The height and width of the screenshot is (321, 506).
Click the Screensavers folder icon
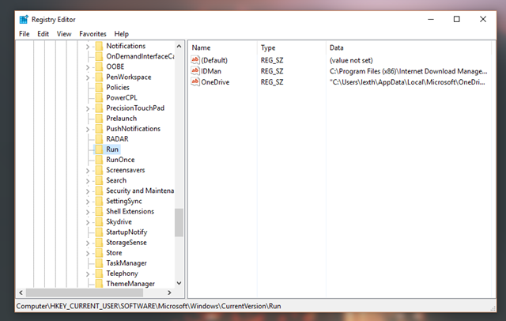pos(99,170)
